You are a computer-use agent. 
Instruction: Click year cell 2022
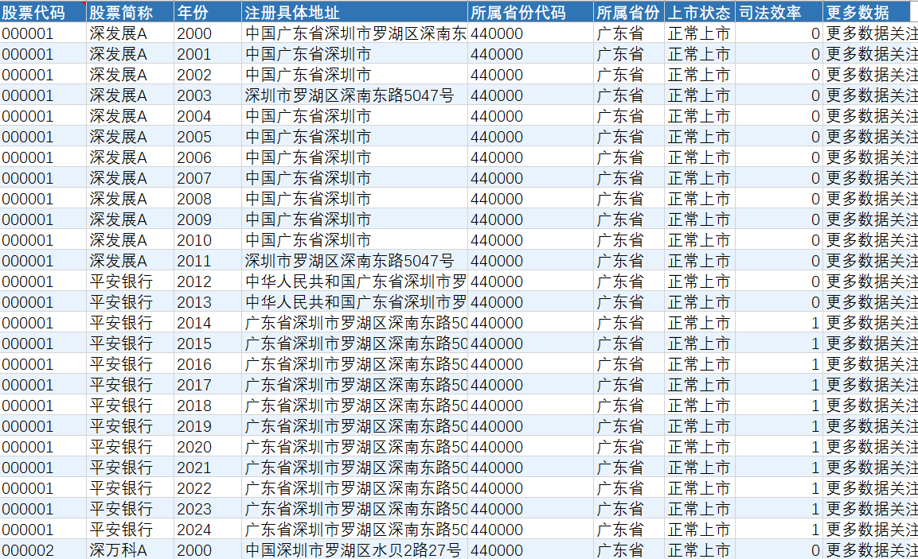click(207, 488)
